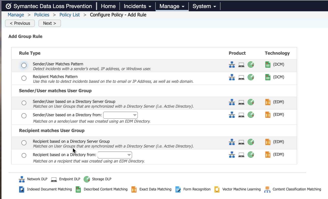
Task: Open the Sender/User Directory from dropdown
Action: (120, 115)
